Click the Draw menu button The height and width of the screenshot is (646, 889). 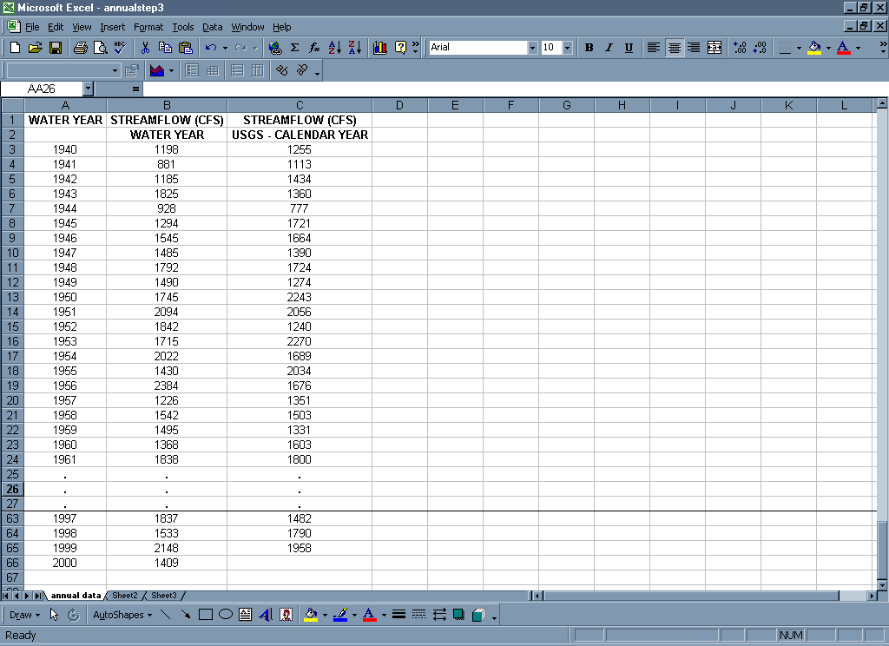(x=23, y=615)
